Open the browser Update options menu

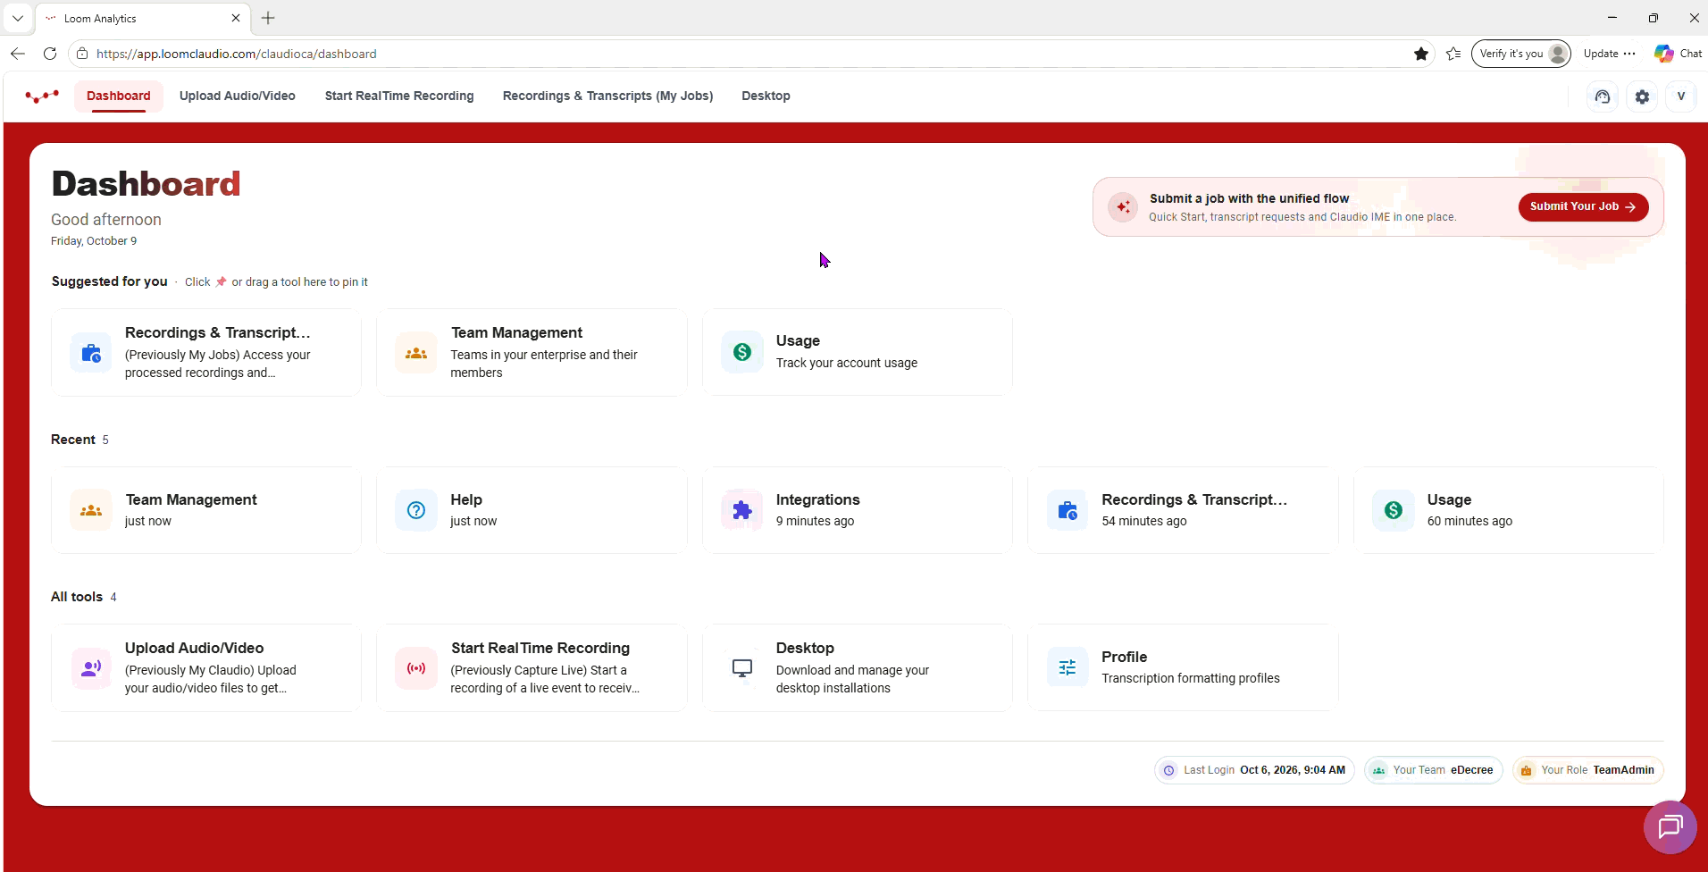(1609, 54)
